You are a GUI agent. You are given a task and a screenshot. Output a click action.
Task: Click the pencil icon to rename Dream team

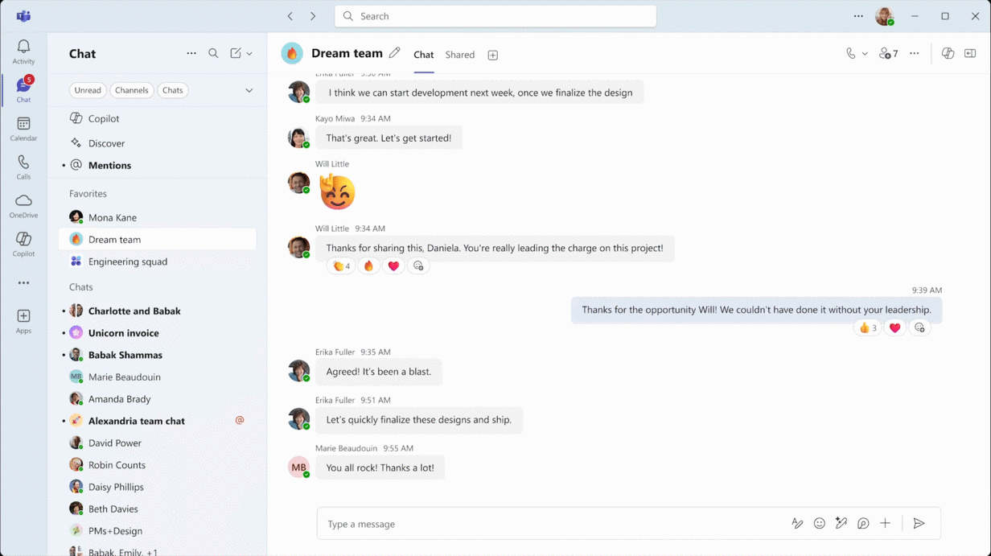[x=394, y=53]
